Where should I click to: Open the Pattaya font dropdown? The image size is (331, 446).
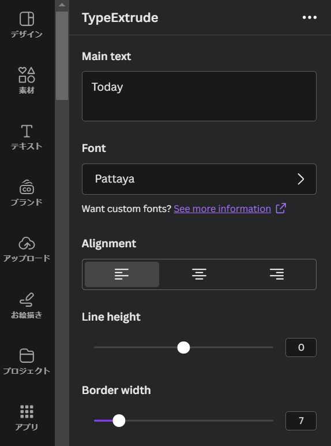coord(199,179)
